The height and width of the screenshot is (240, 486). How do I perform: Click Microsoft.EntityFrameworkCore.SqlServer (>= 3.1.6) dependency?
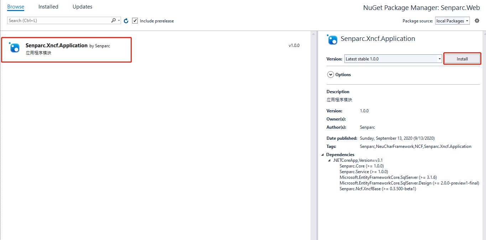pyautogui.click(x=388, y=177)
